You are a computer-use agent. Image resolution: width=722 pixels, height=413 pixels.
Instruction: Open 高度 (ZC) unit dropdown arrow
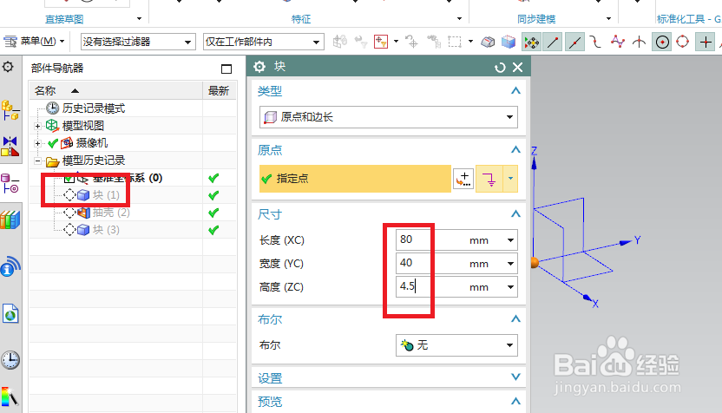(510, 287)
